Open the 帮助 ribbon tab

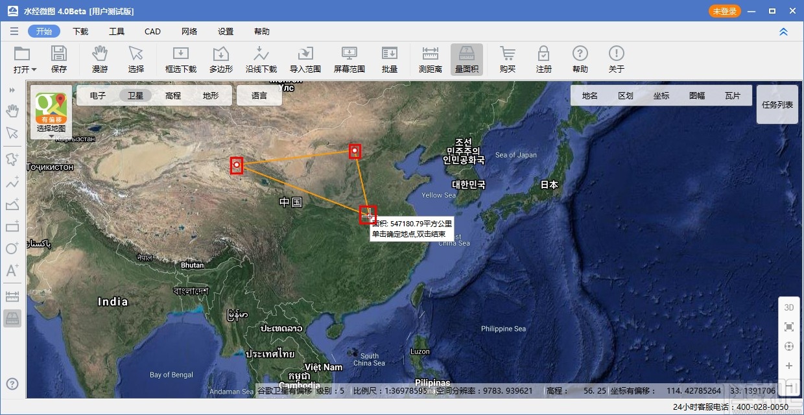[x=262, y=31]
